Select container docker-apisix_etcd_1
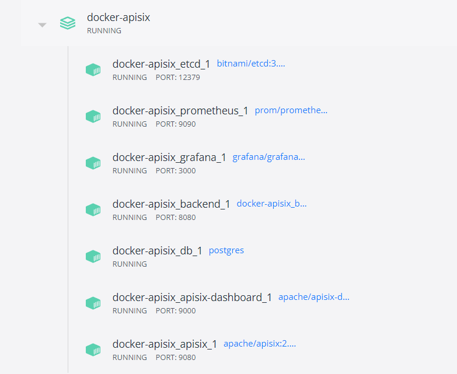This screenshot has height=374, width=457. pyautogui.click(x=161, y=64)
